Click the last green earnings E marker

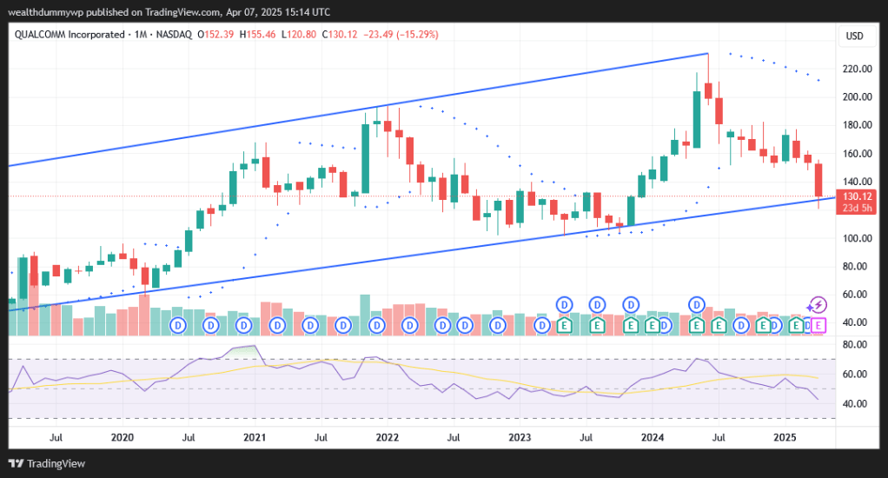point(796,325)
